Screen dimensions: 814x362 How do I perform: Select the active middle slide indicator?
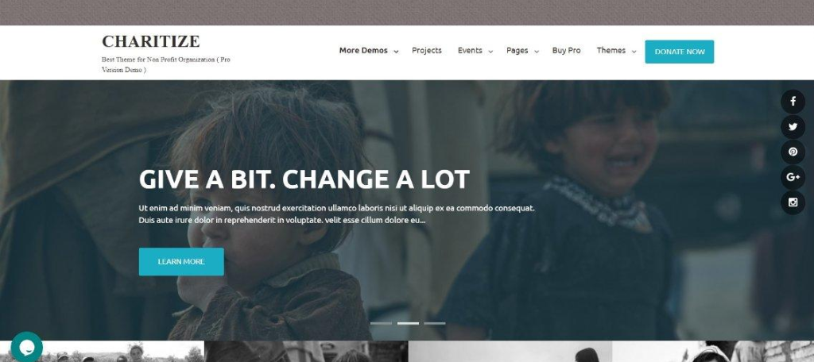click(x=408, y=323)
